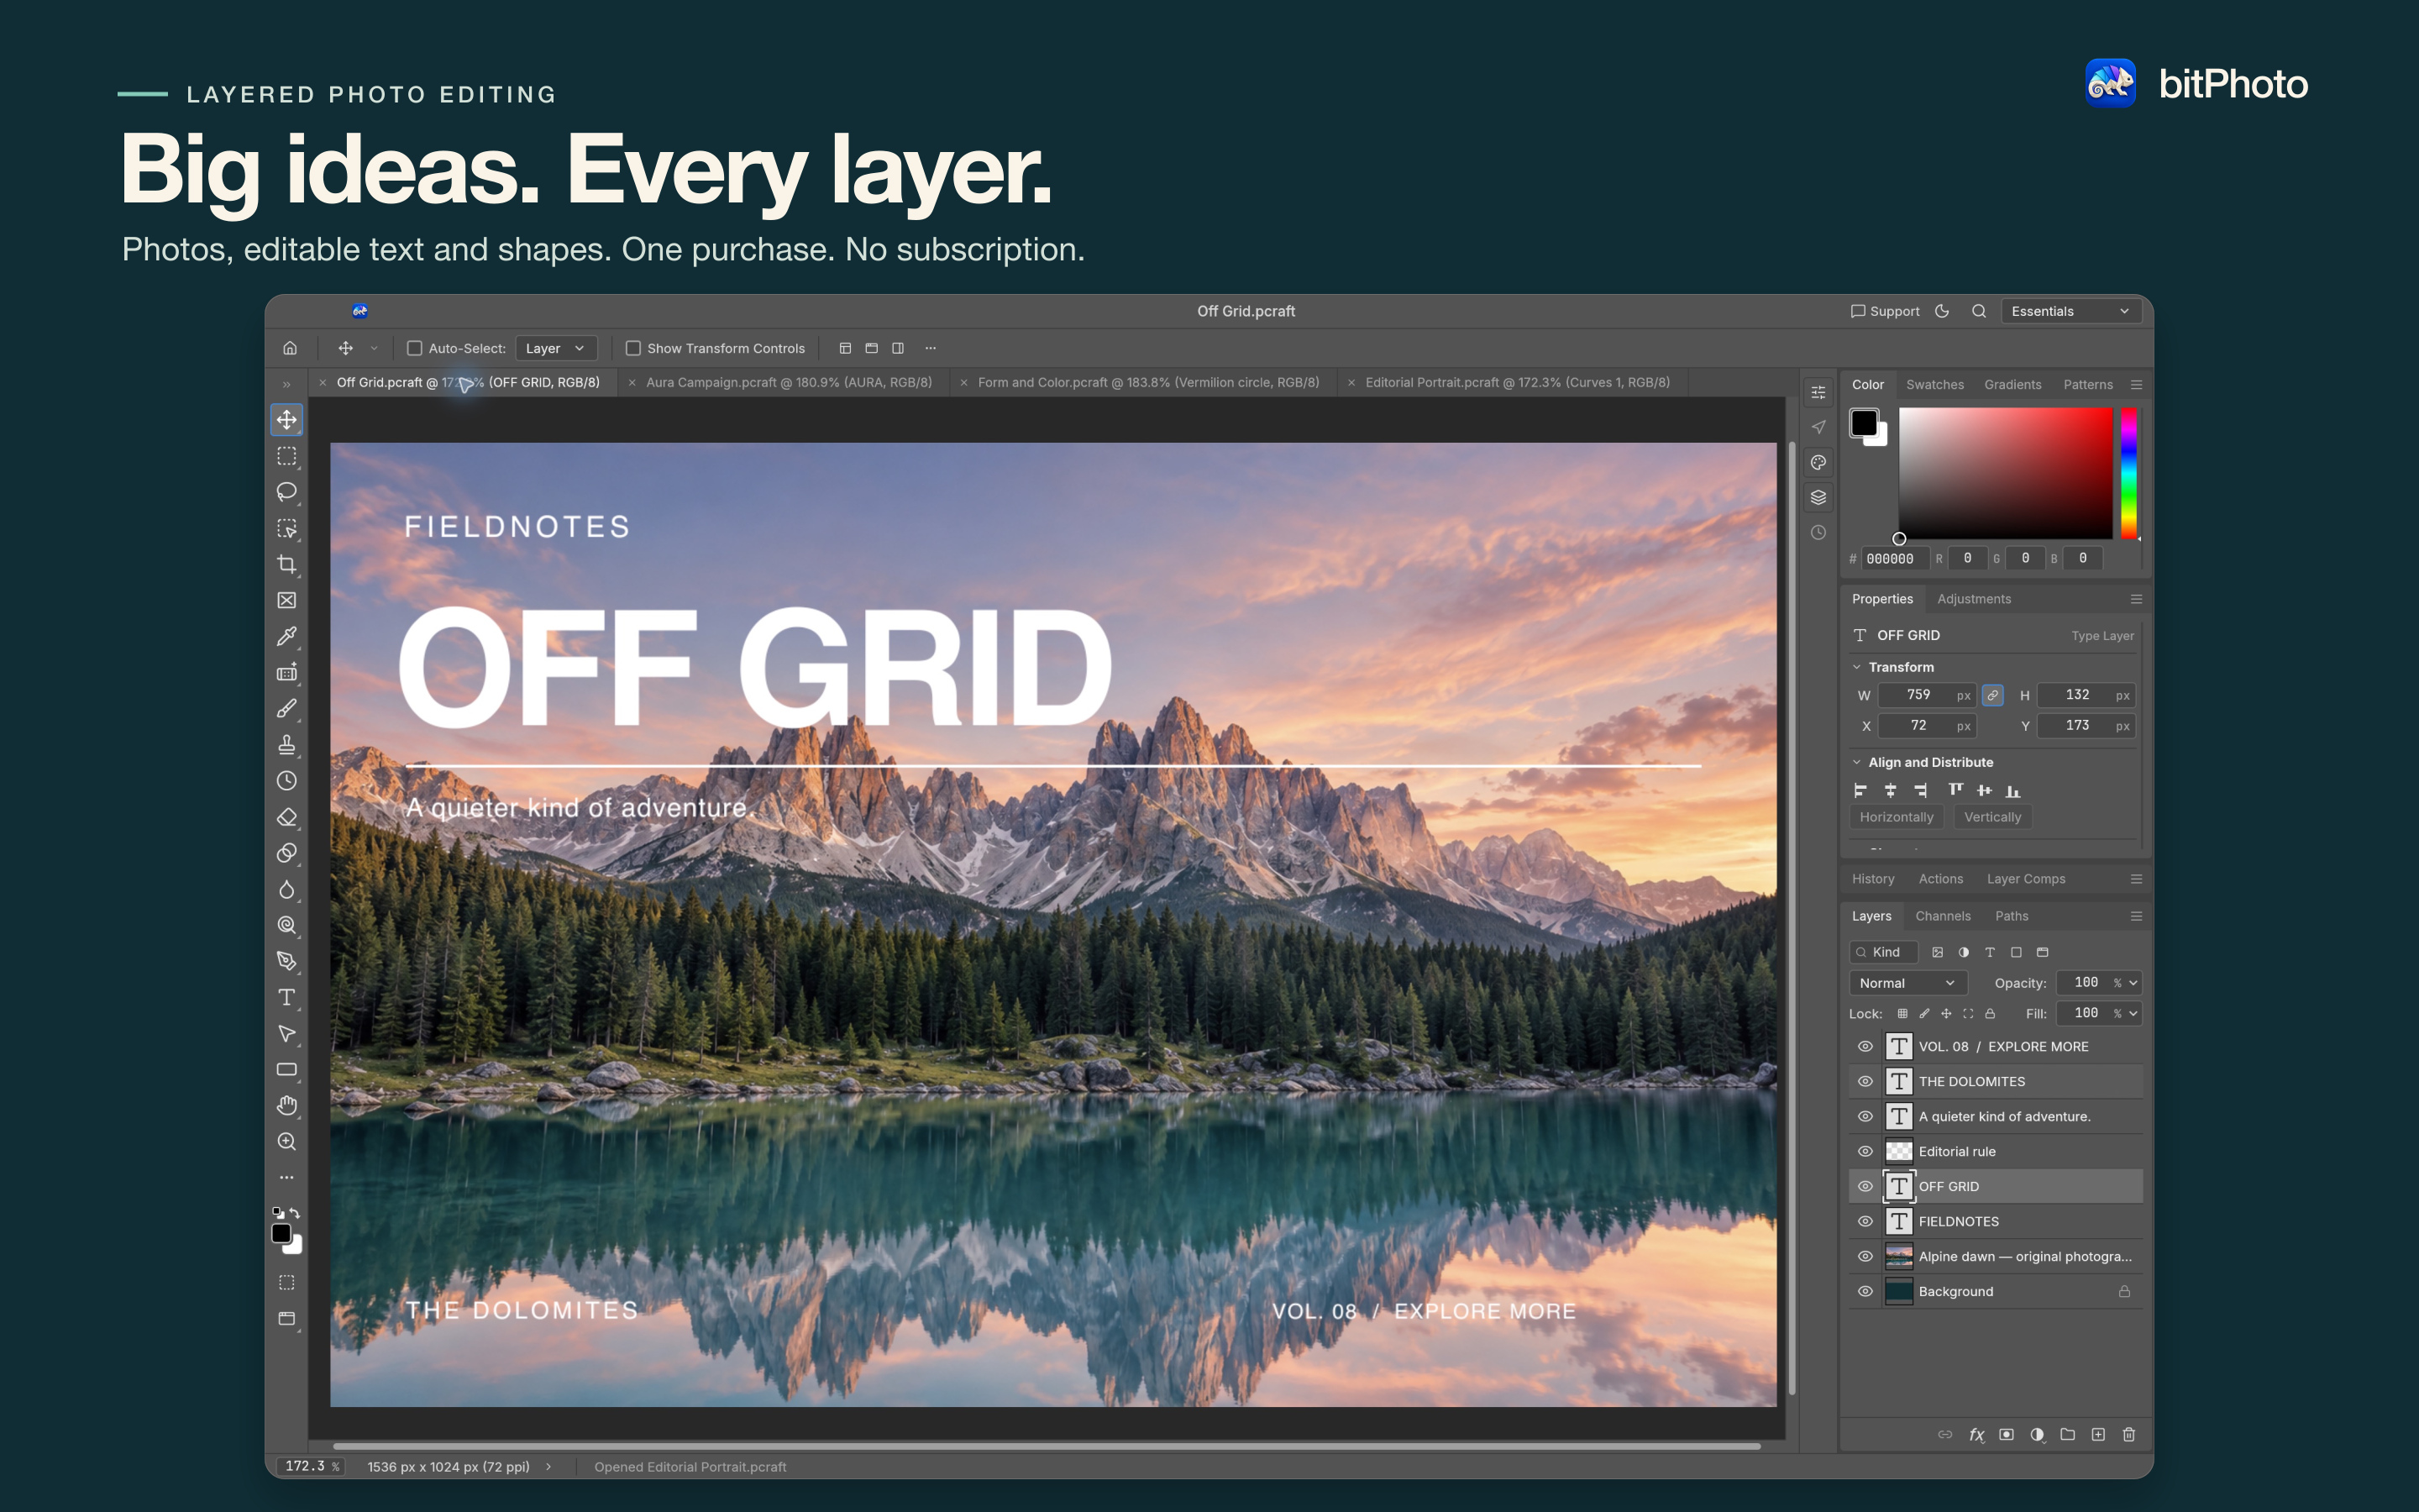Select the Eraser tool
This screenshot has height=1512, width=2419.
pos(287,817)
